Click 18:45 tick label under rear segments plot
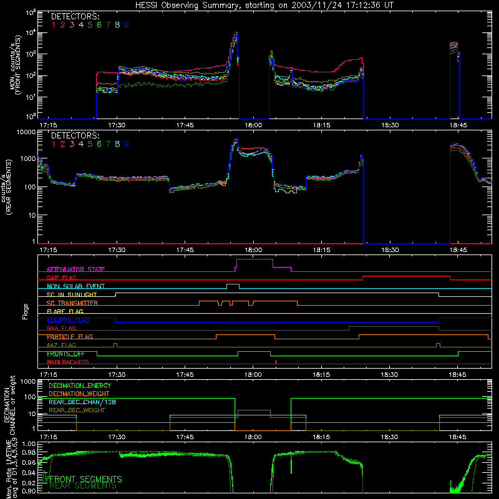 (458, 250)
